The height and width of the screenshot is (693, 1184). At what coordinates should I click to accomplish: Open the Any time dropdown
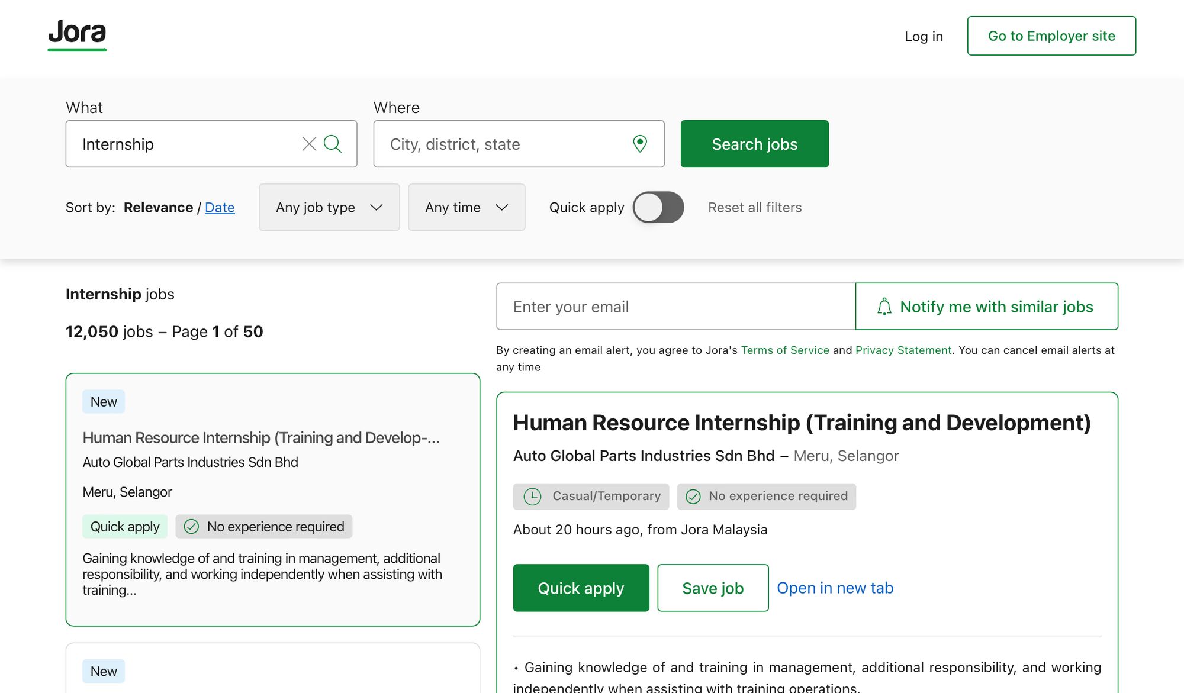tap(466, 207)
